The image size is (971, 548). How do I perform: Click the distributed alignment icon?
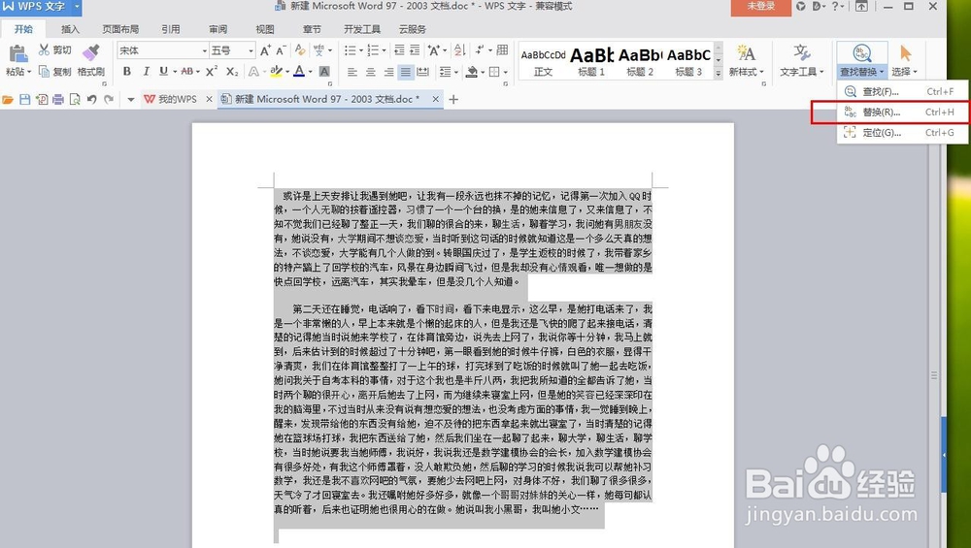pyautogui.click(x=423, y=72)
